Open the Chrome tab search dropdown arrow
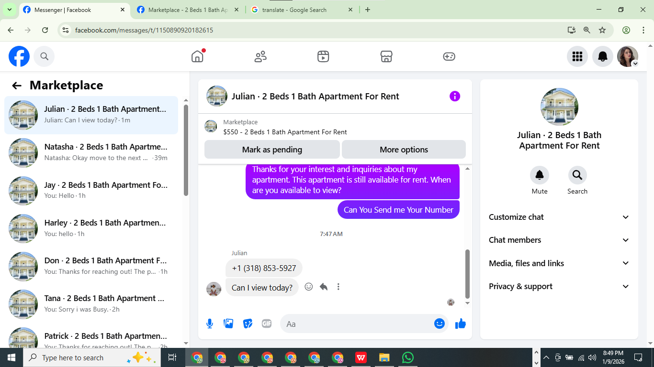 coord(9,10)
